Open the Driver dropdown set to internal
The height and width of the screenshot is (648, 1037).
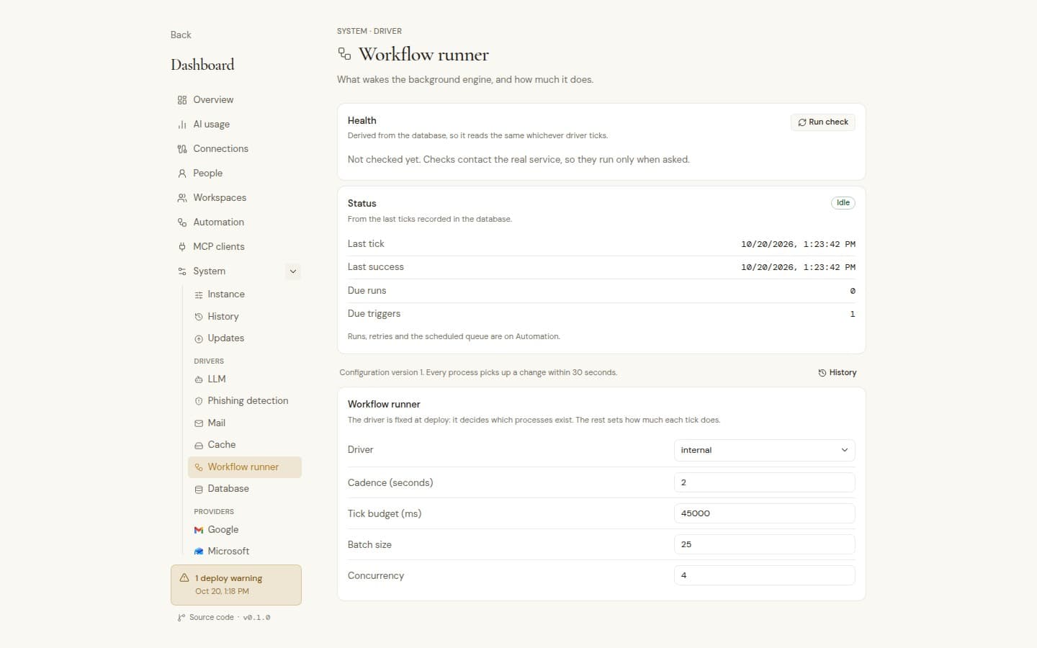point(764,450)
